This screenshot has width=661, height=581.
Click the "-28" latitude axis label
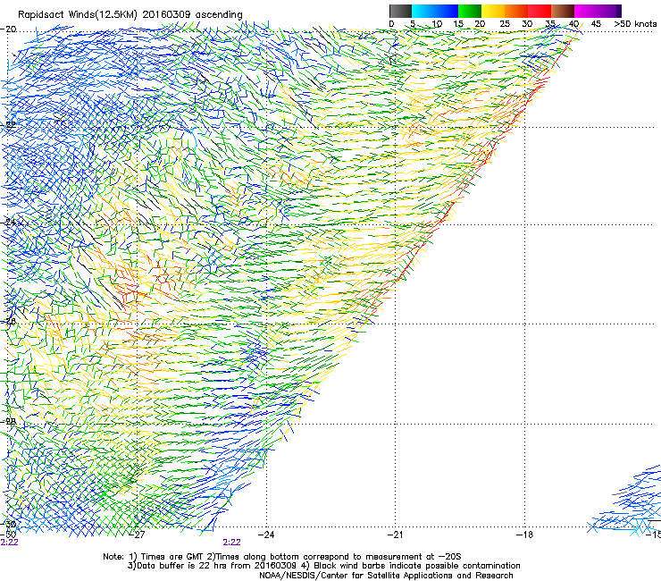(9, 422)
